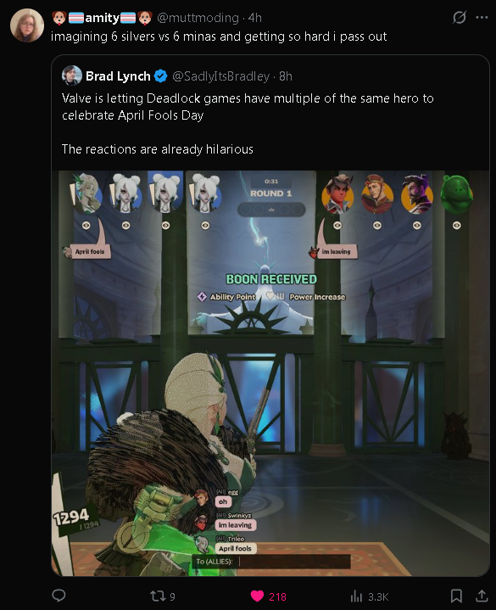Click the Grok slashed-circle icon
Image resolution: width=496 pixels, height=610 pixels.
[x=460, y=17]
